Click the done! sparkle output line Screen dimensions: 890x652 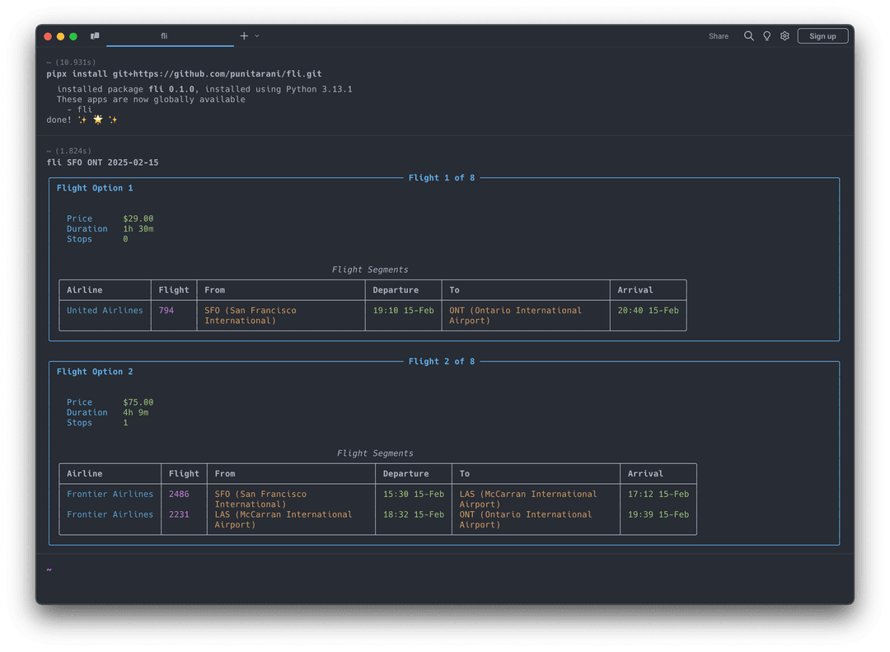pos(82,120)
